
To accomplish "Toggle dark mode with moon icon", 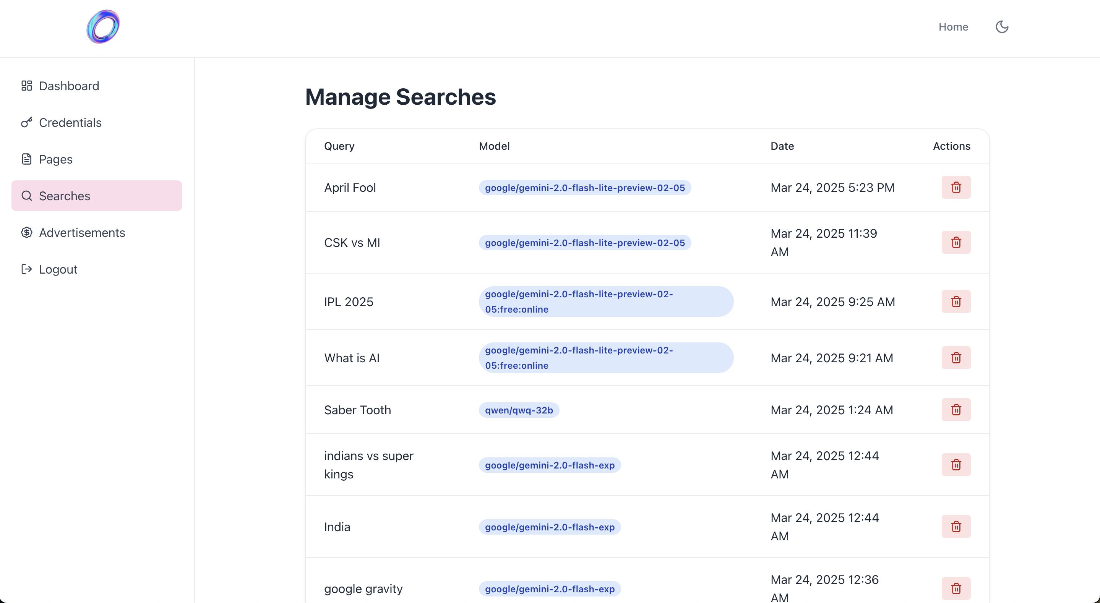I will click(x=1002, y=27).
